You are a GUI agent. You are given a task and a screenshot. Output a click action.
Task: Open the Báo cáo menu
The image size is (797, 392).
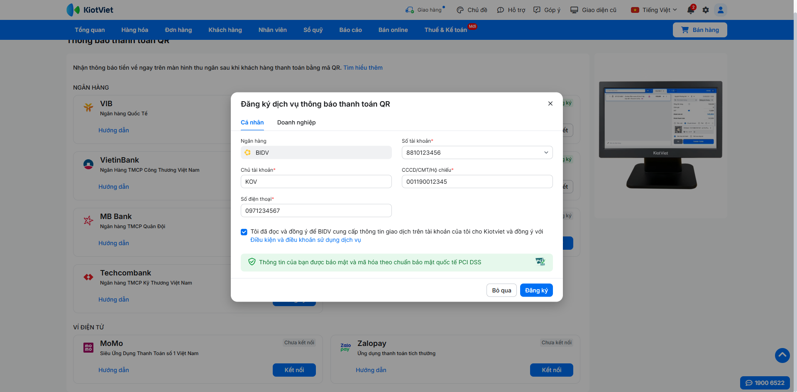pyautogui.click(x=351, y=30)
